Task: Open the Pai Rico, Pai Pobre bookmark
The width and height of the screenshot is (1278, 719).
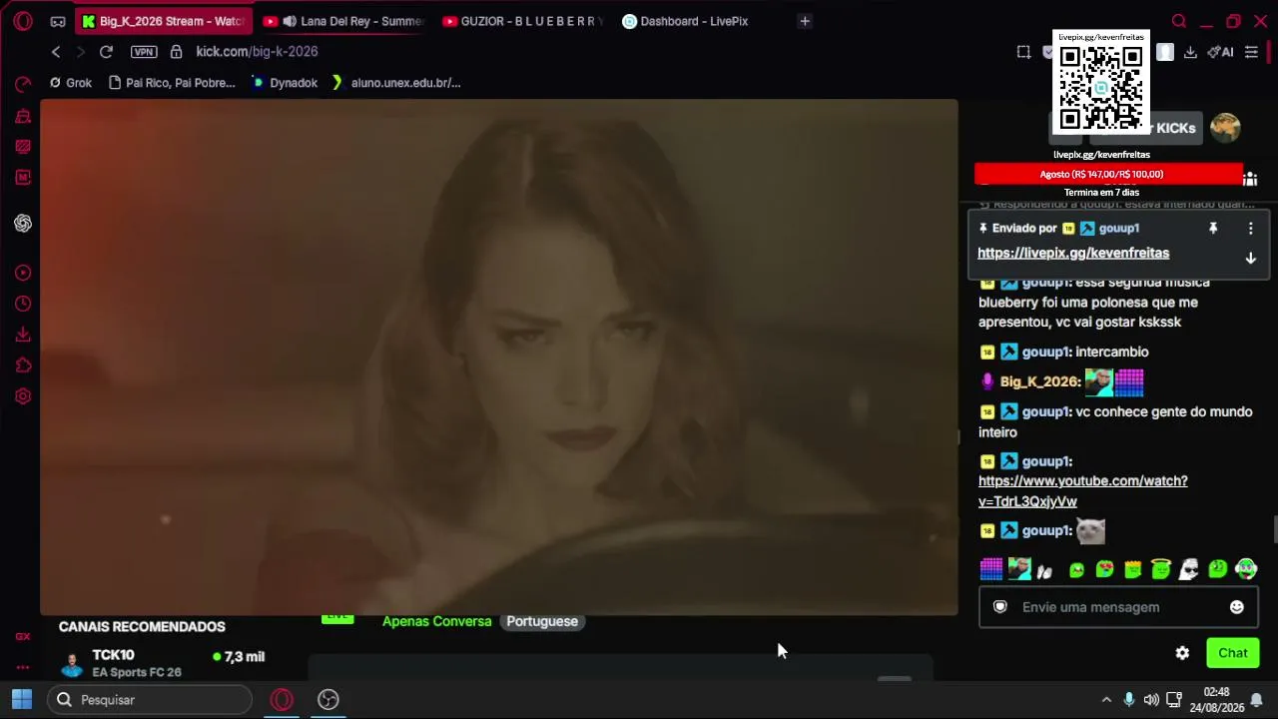Action: coord(172,83)
